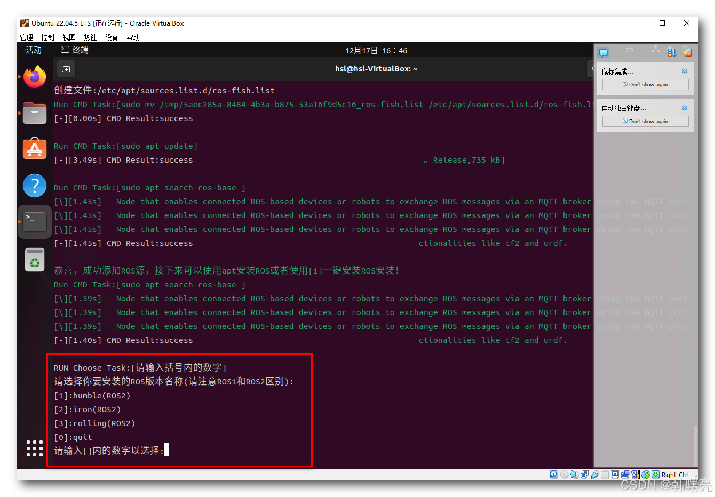Click the network status icon with green arrows
This screenshot has width=715, height=497.
645,474
